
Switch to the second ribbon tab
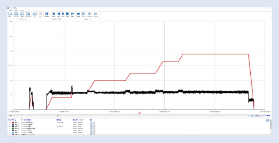(x=16, y=10)
